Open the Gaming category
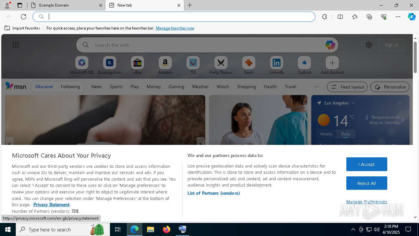Screen dimensions: 419x236 tap(176, 87)
